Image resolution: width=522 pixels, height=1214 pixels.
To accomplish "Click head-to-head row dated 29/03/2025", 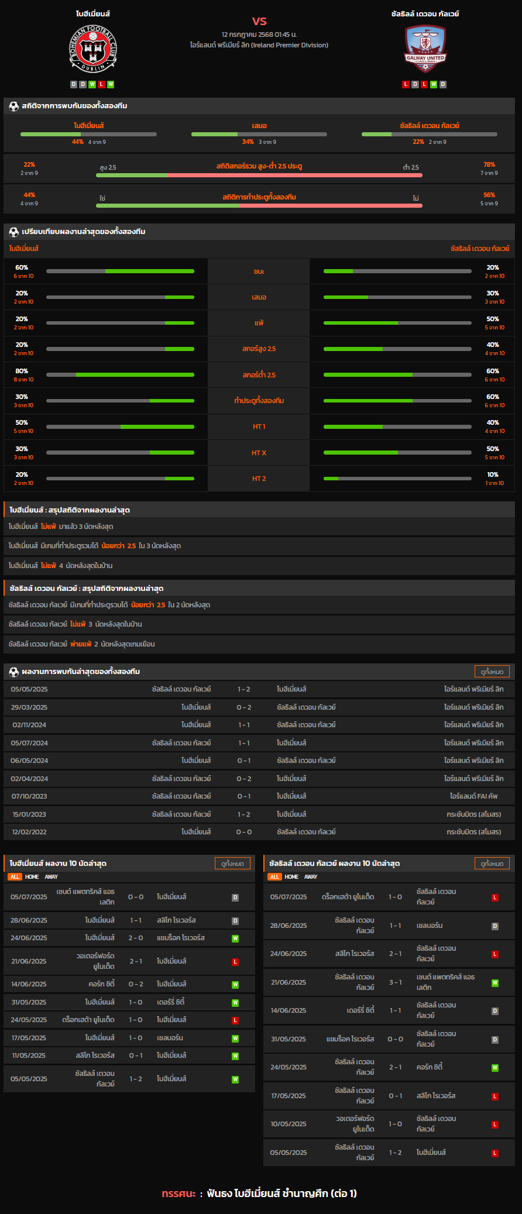I will click(259, 707).
